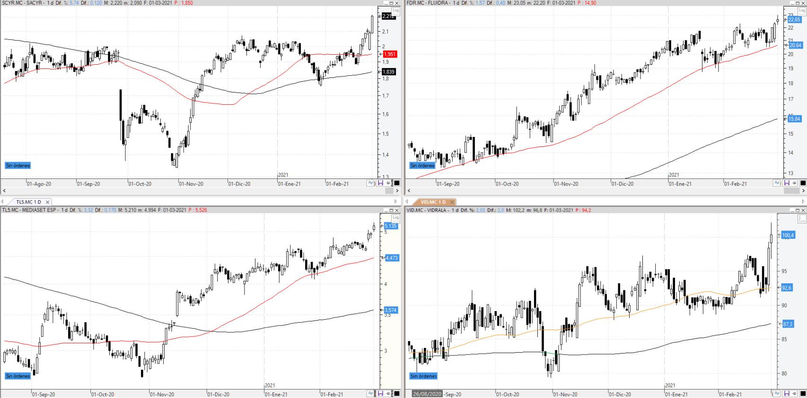Click the pin icon below the MEDIASET chart
Screen dimensions: 807x398
click(388, 393)
